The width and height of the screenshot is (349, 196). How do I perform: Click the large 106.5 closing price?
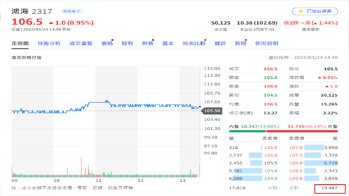(27, 22)
